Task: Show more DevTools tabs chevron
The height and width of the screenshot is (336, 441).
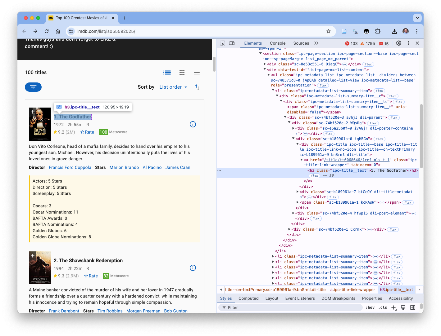Action: pos(316,43)
